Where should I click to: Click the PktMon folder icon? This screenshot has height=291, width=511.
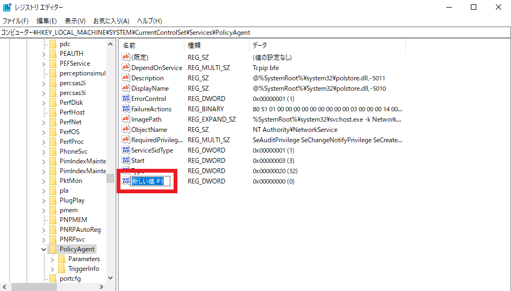(53, 181)
